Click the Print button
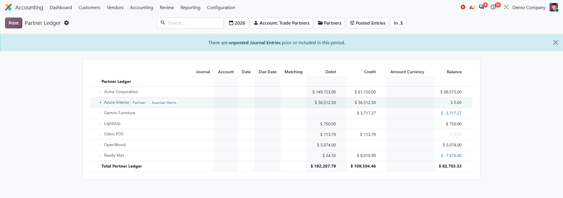563x198 pixels. [x=14, y=23]
